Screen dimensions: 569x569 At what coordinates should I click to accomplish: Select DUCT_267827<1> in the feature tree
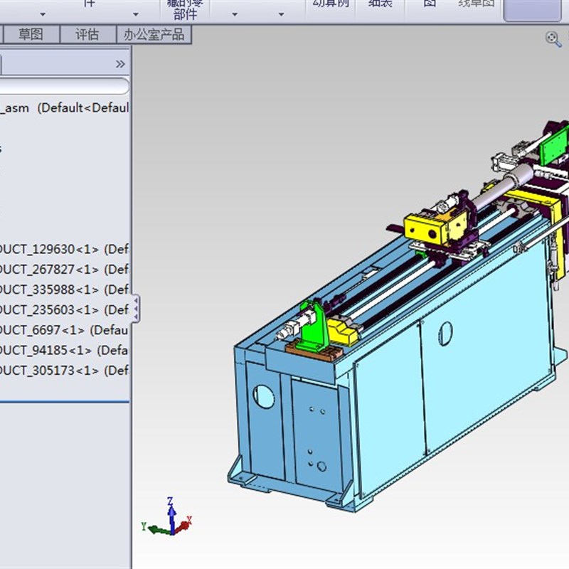tap(64, 270)
